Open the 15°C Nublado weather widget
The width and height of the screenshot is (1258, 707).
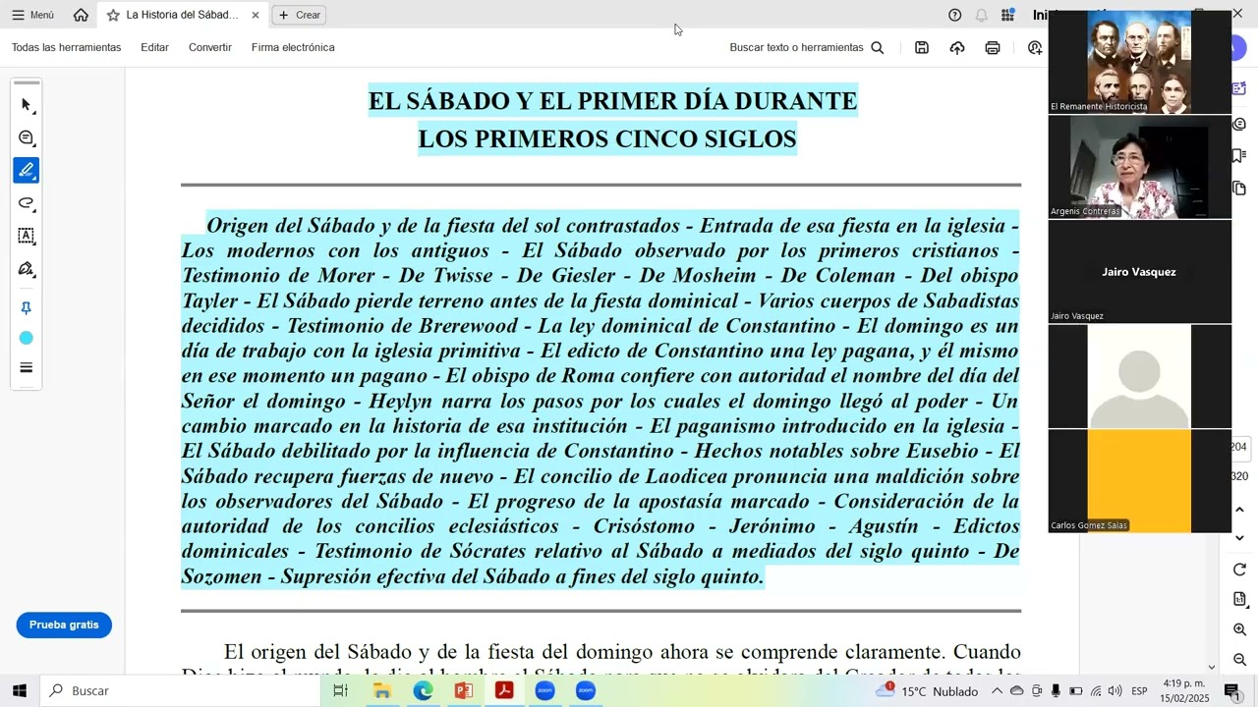(x=927, y=690)
